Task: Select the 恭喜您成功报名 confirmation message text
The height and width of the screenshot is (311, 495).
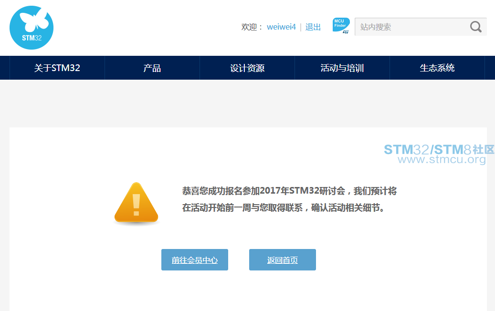Action: (x=289, y=199)
